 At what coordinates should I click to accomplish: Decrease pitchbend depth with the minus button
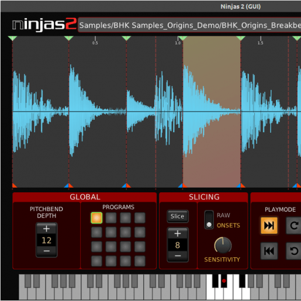pyautogui.click(x=46, y=251)
